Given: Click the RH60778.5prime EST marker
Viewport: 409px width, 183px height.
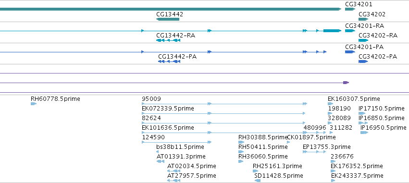Looking at the screenshot, I should (x=34, y=104).
